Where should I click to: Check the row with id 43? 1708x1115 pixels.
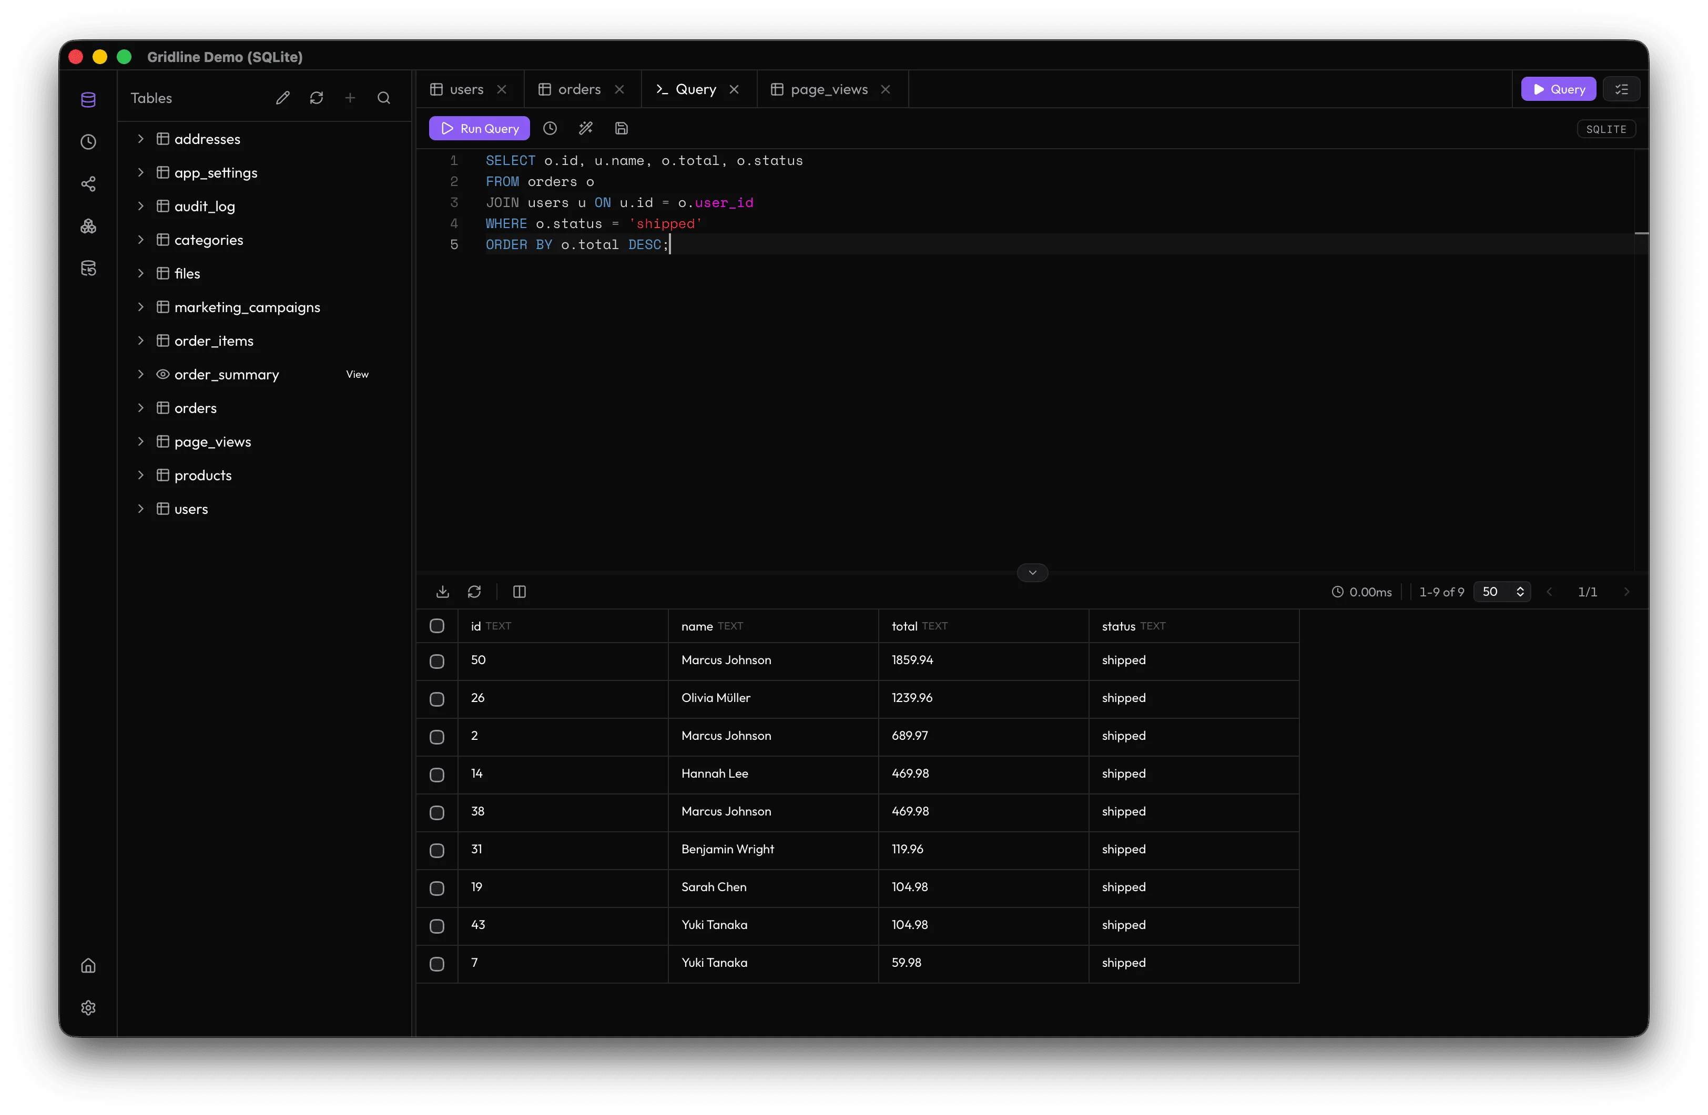click(437, 926)
